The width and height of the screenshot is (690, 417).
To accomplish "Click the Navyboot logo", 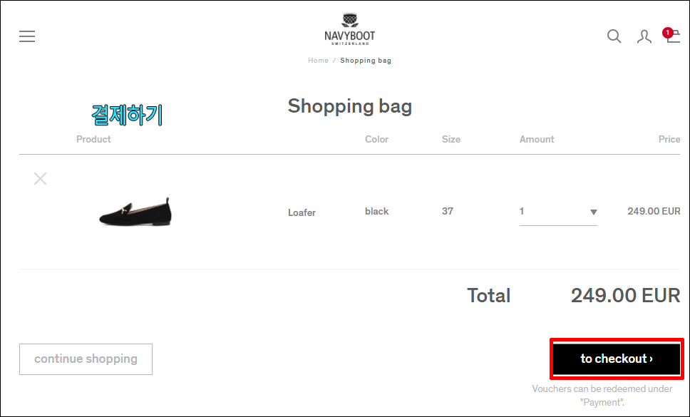I will (x=350, y=29).
